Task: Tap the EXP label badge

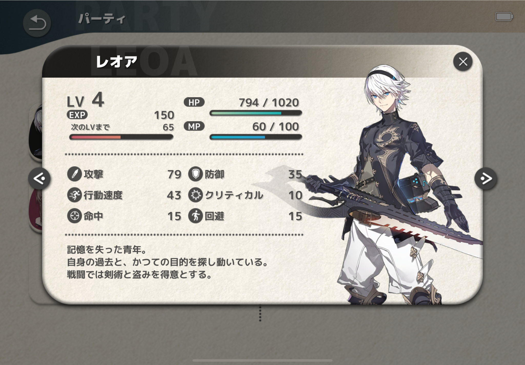Action: coord(77,115)
